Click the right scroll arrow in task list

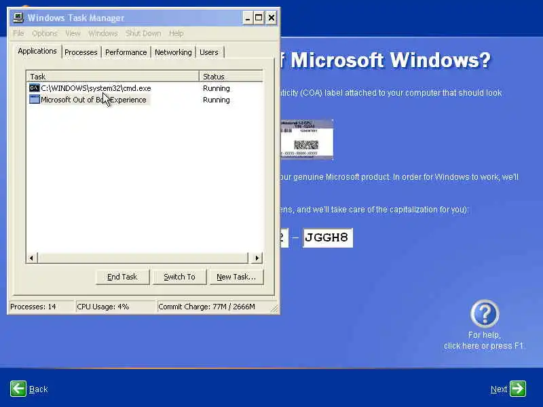coord(257,258)
